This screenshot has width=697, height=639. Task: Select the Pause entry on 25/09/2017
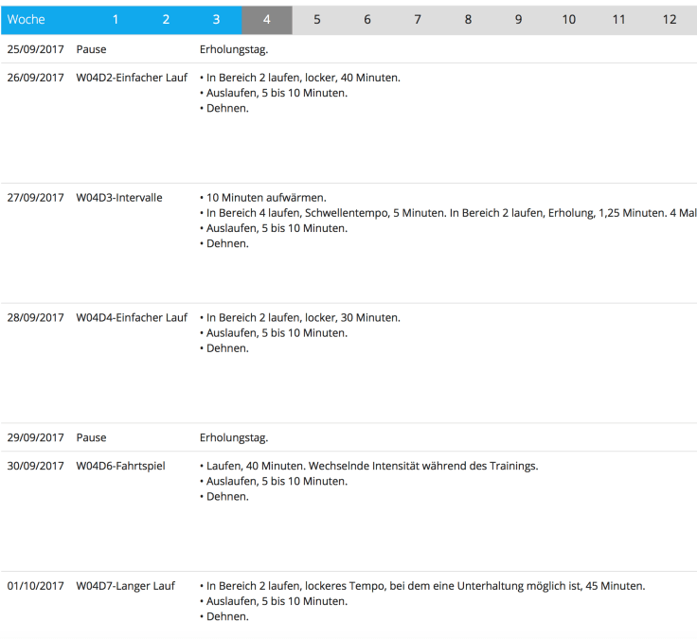coord(91,49)
